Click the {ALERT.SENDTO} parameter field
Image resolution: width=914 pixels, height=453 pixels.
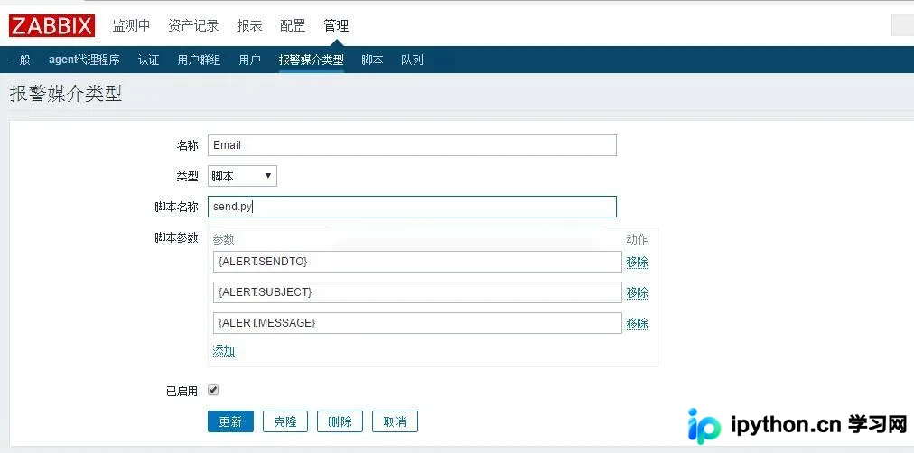click(417, 262)
